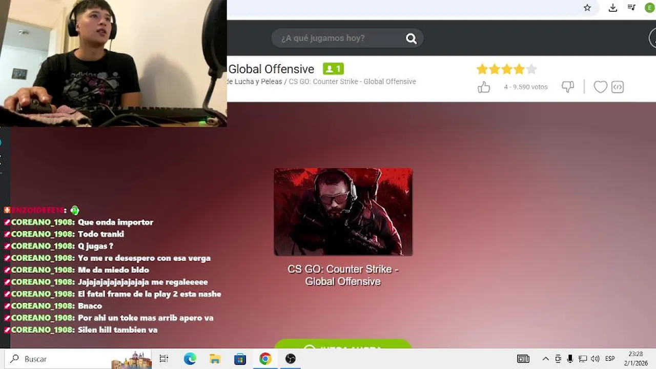Expand hidden system tray icons chevron

546,359
